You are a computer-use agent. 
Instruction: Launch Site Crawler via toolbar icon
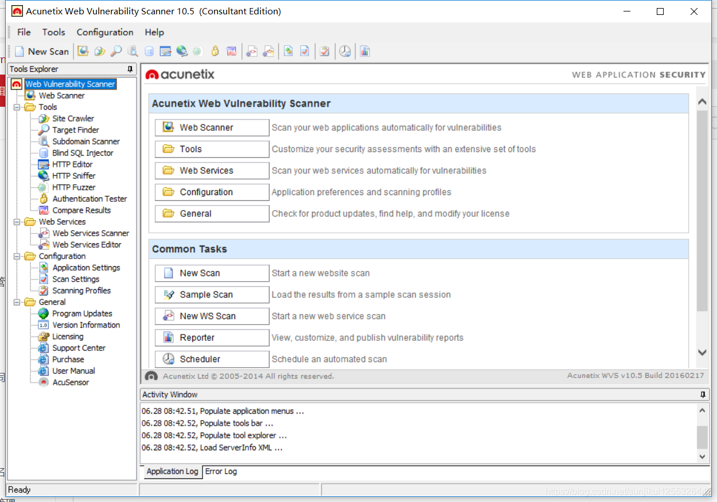[x=100, y=52]
